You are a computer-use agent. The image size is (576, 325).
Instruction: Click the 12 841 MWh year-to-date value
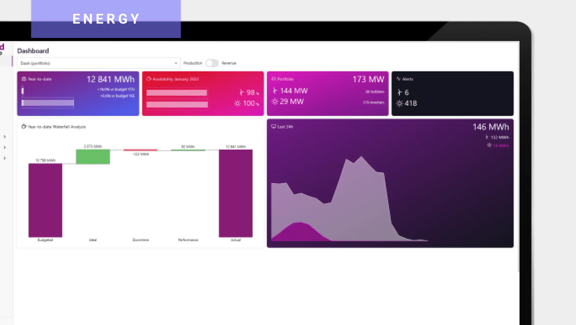tap(111, 79)
